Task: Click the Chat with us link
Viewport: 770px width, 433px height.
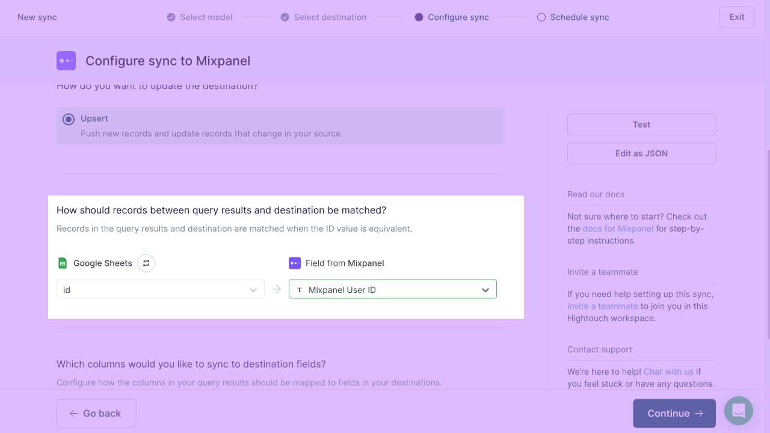Action: point(668,372)
